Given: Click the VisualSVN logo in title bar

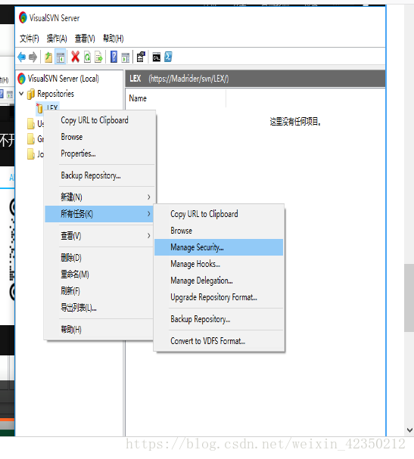Looking at the screenshot, I should (x=23, y=18).
